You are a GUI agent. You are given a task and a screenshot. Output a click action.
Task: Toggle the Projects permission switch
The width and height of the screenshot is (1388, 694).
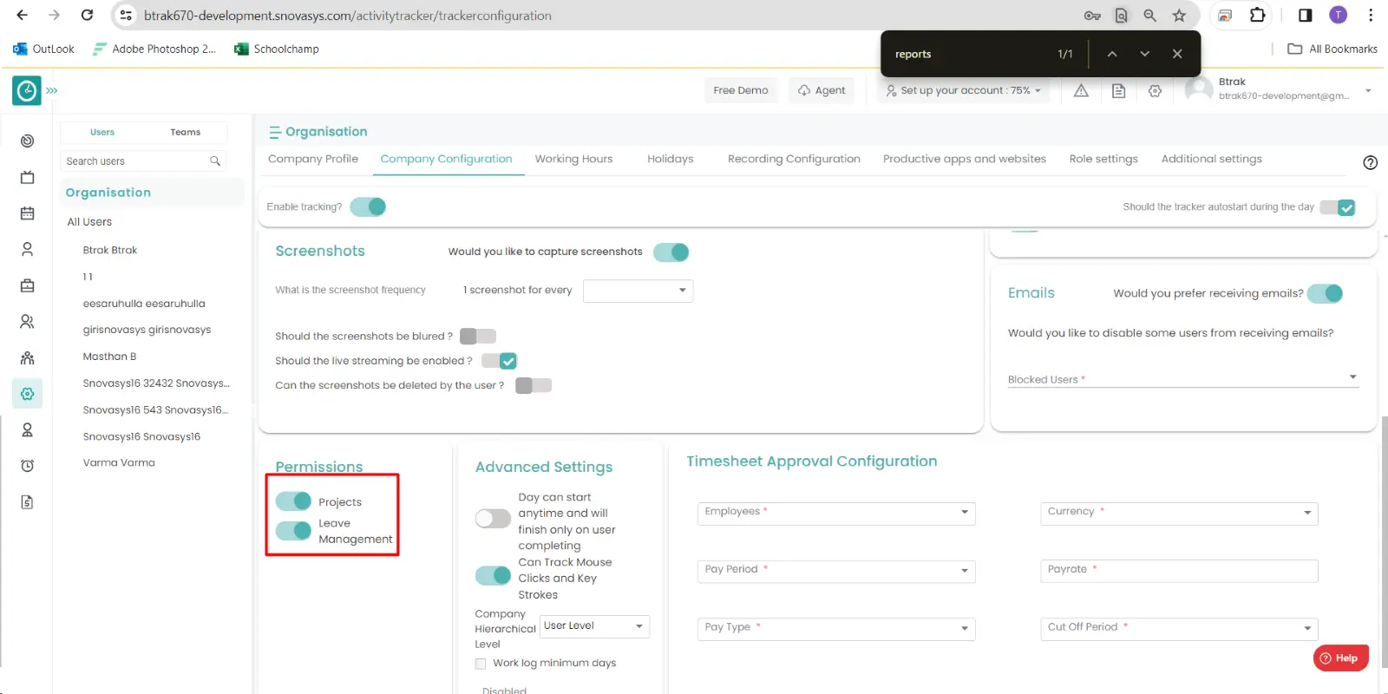point(293,501)
